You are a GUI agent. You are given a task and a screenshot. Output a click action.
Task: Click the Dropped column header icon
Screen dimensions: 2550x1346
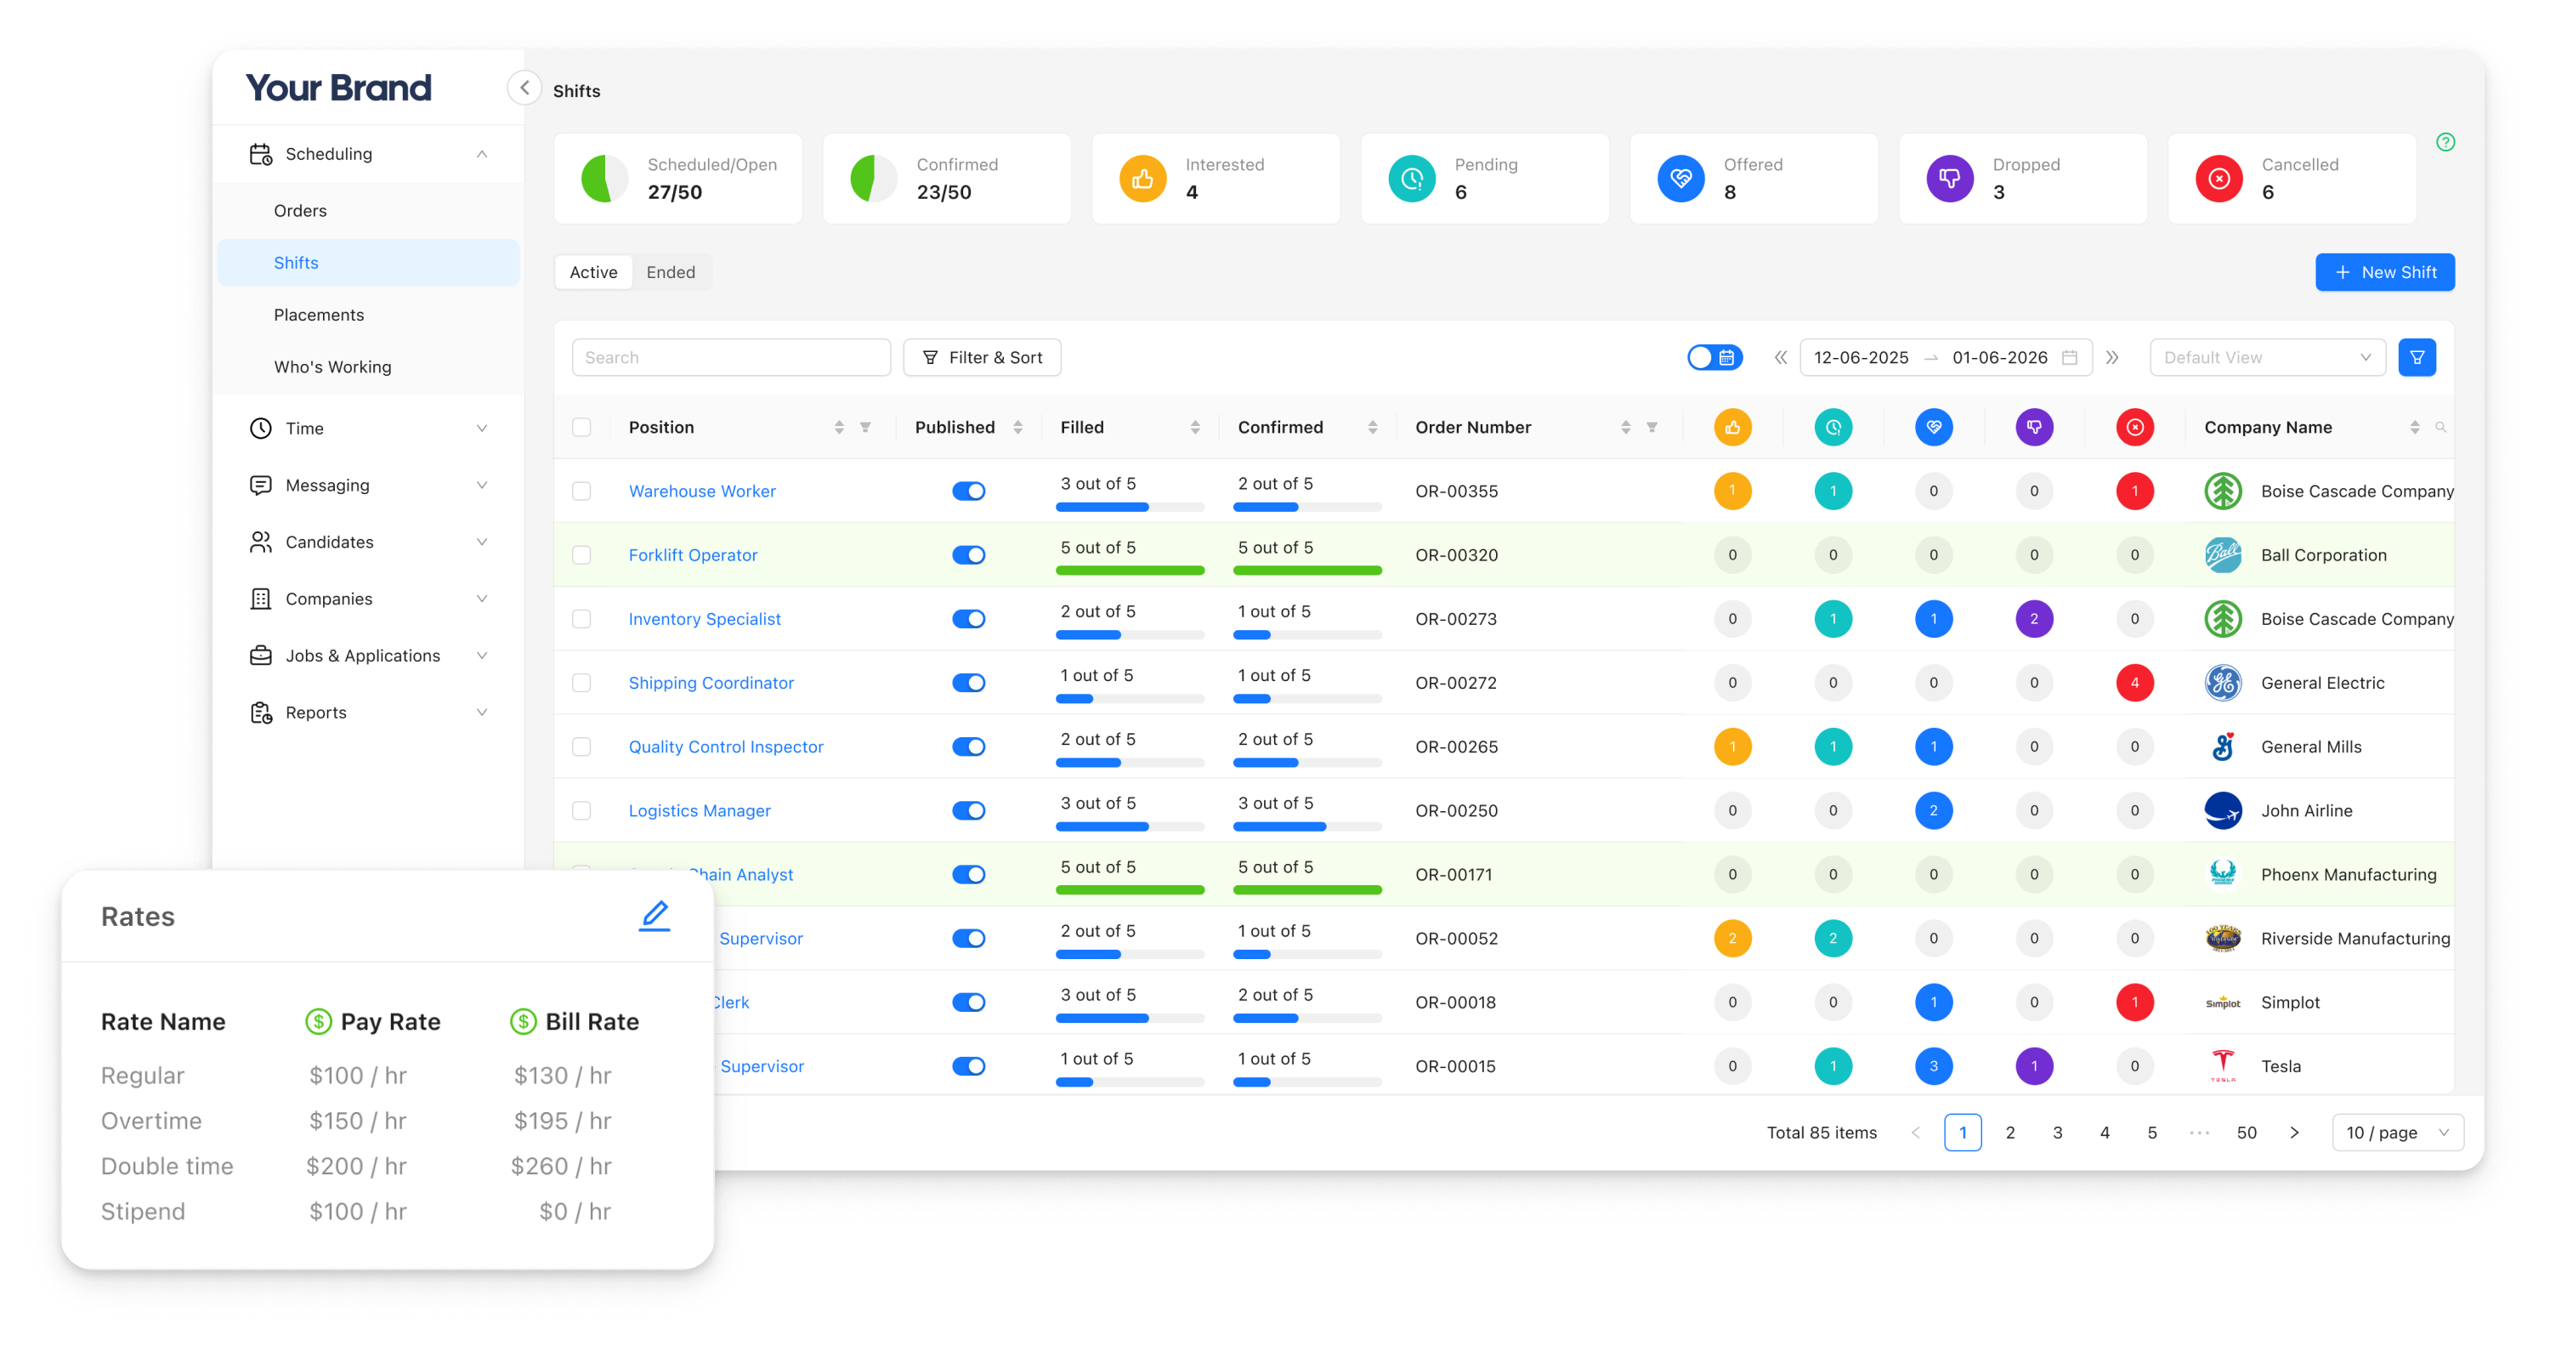click(x=2034, y=428)
